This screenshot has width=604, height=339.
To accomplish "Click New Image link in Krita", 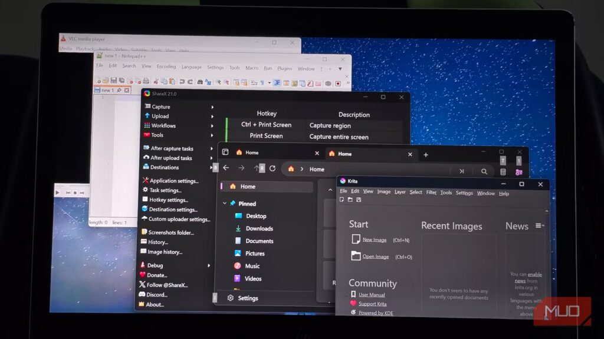I will point(375,240).
